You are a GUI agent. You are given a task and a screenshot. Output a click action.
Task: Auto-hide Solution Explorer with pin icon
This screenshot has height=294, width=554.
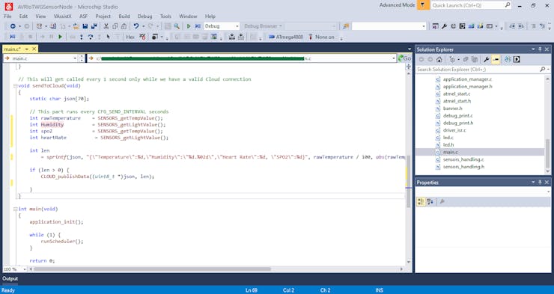pyautogui.click(x=540, y=49)
